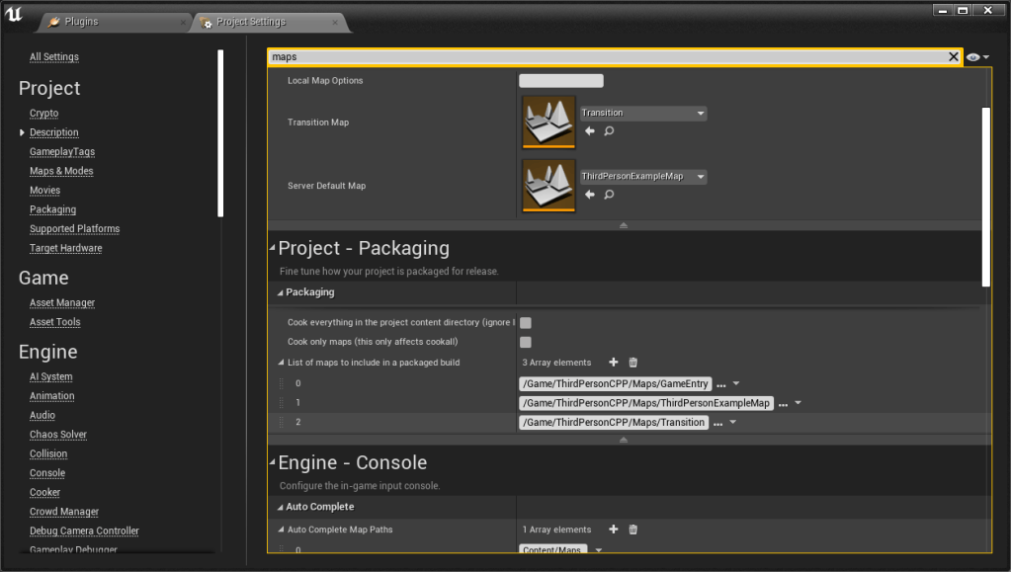1011x572 pixels.
Task: Enable cook everything in project content directory
Action: [526, 323]
